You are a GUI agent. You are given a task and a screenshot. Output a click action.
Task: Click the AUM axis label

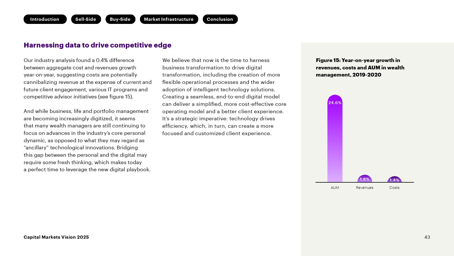pos(335,188)
